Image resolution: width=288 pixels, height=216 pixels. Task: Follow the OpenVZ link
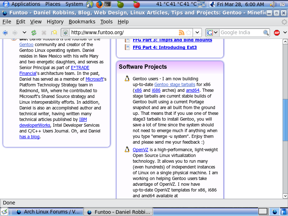[140, 149]
